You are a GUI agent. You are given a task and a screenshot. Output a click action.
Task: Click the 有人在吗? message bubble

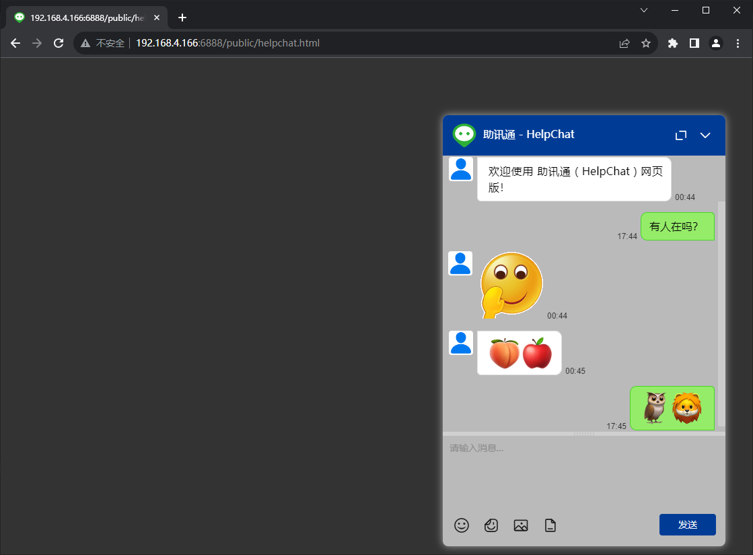click(x=678, y=226)
